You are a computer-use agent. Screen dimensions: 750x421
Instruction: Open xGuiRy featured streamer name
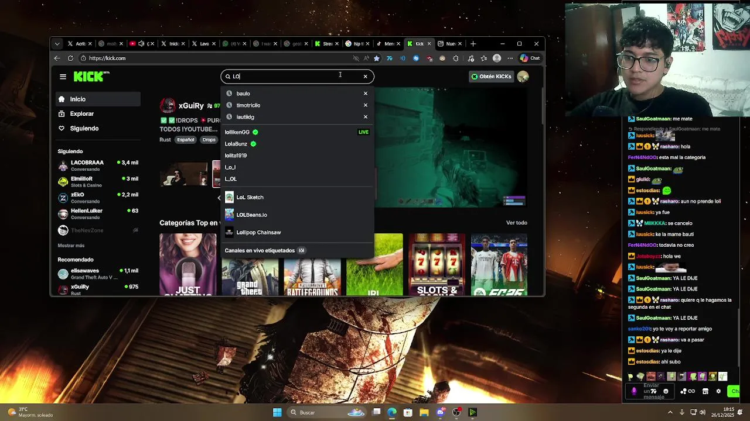click(x=191, y=106)
